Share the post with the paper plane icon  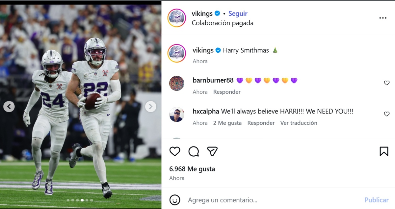pyautogui.click(x=213, y=151)
